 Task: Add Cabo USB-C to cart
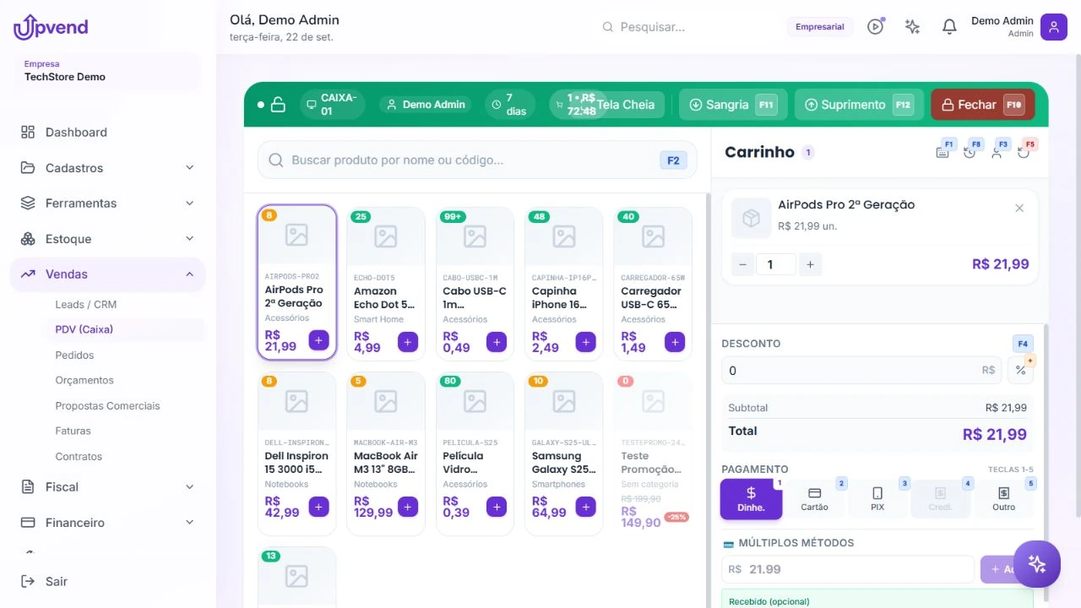point(497,342)
